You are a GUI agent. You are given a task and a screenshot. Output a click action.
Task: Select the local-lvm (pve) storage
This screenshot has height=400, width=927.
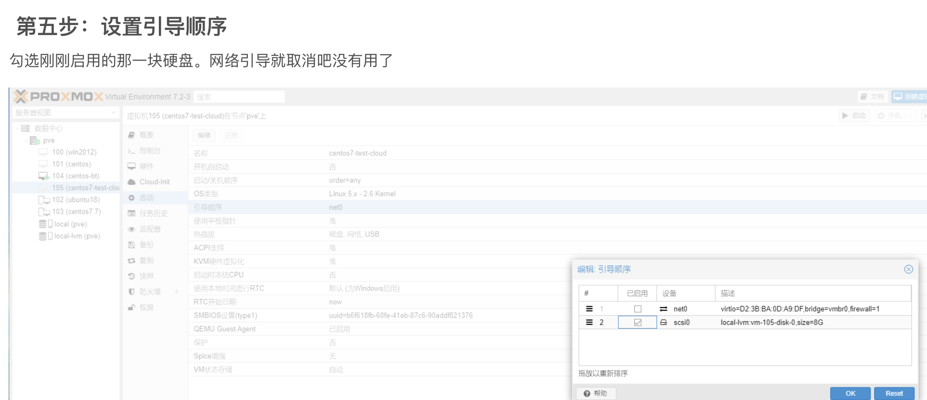(x=77, y=236)
